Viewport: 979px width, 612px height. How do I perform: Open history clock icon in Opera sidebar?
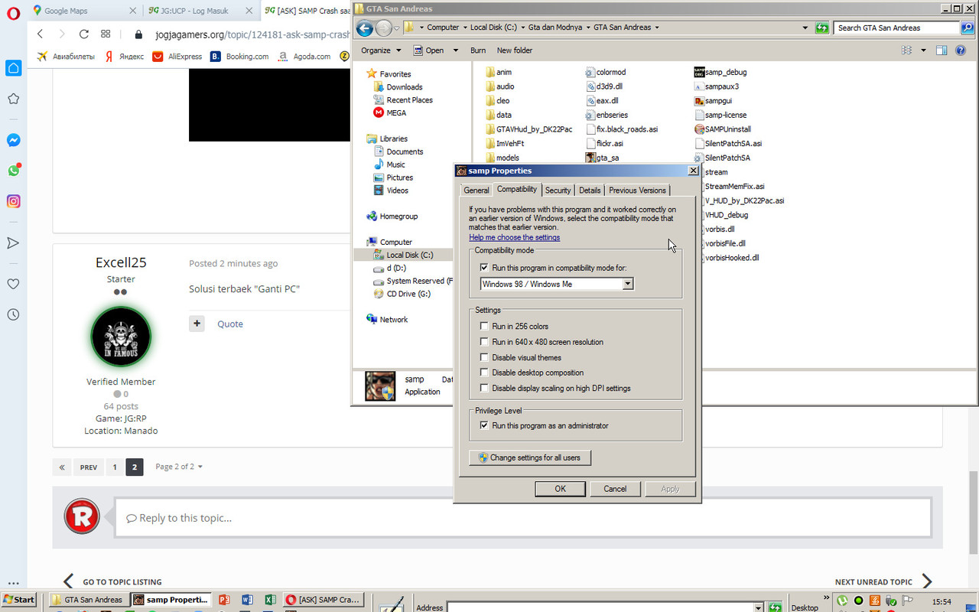(x=13, y=314)
